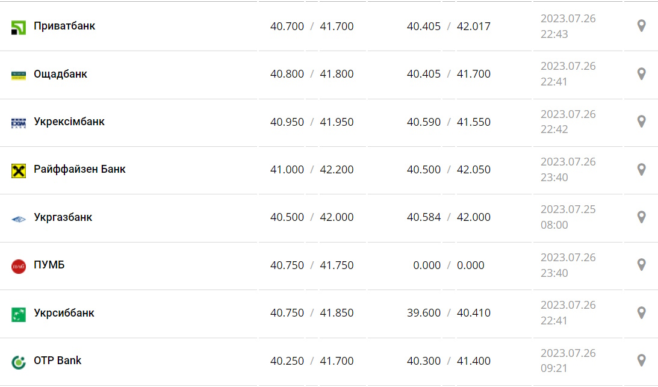This screenshot has width=658, height=387.
Task: Click the Приватбанк logo icon
Action: point(19,27)
